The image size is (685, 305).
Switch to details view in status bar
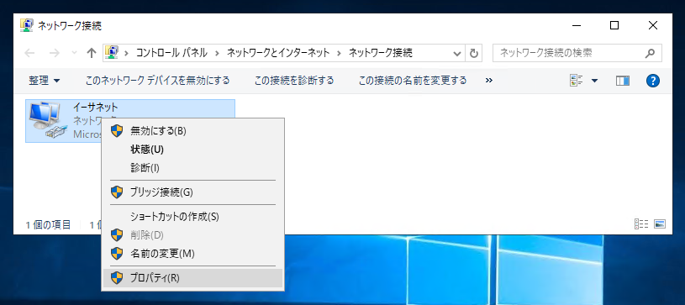click(x=641, y=224)
